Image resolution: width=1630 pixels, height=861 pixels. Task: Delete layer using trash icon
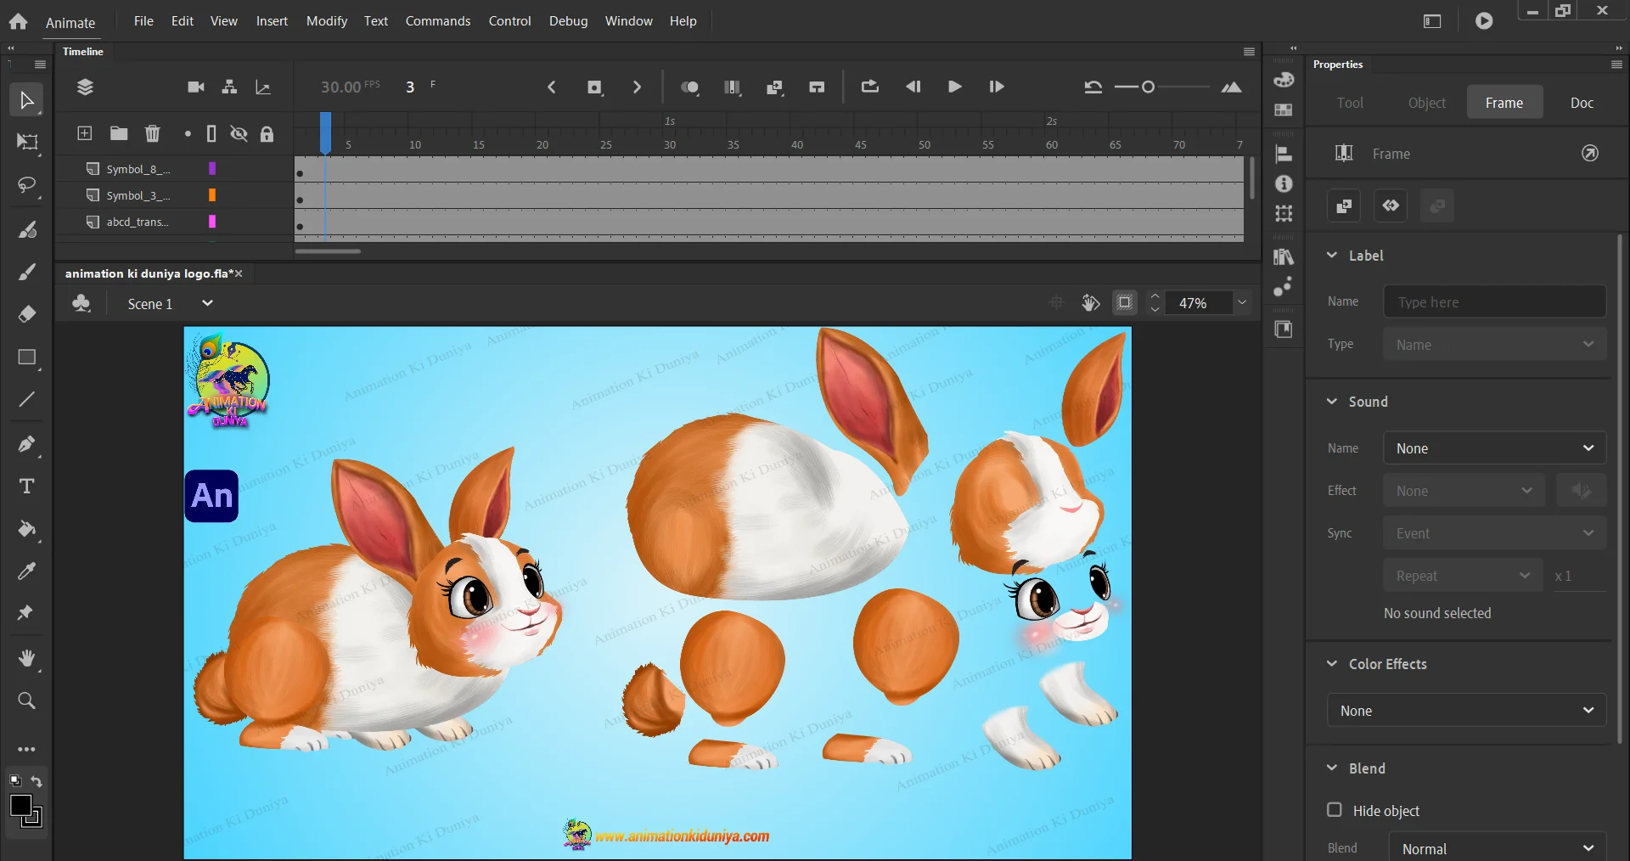click(153, 133)
